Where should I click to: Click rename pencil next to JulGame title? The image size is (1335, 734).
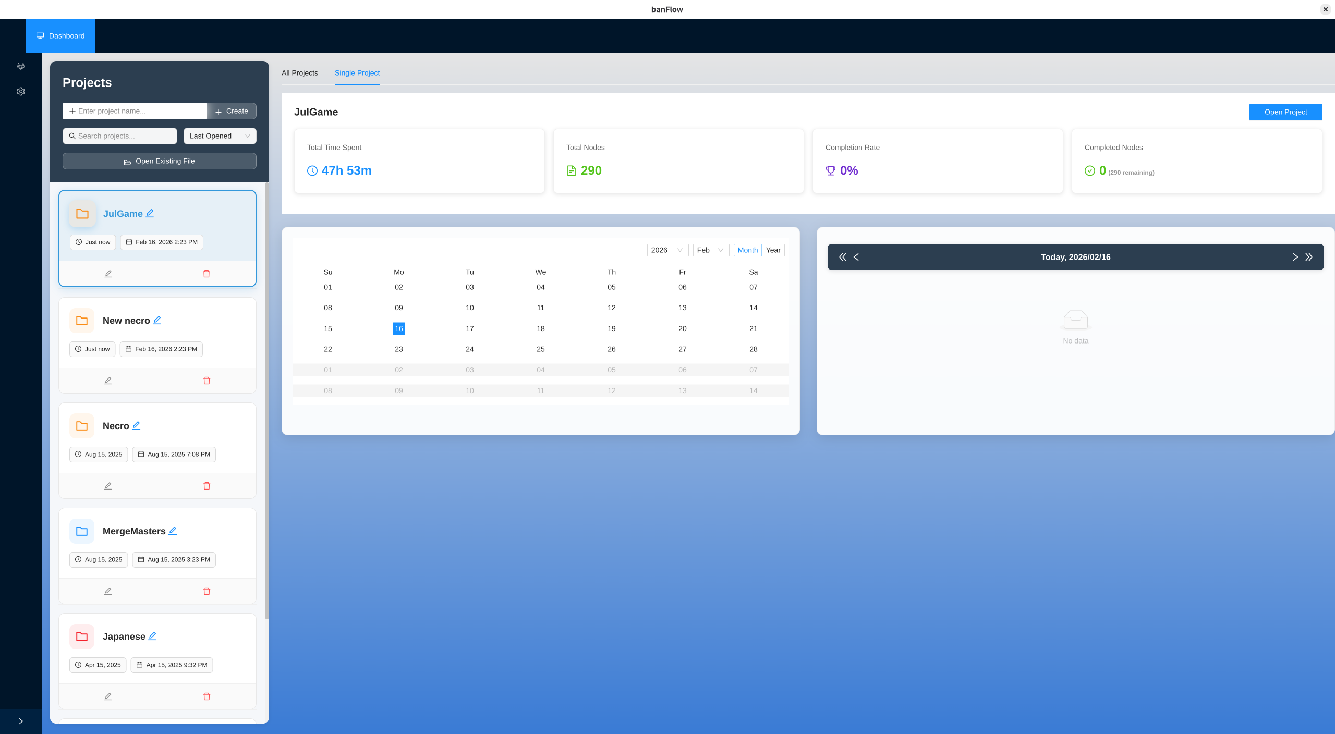[x=150, y=213]
